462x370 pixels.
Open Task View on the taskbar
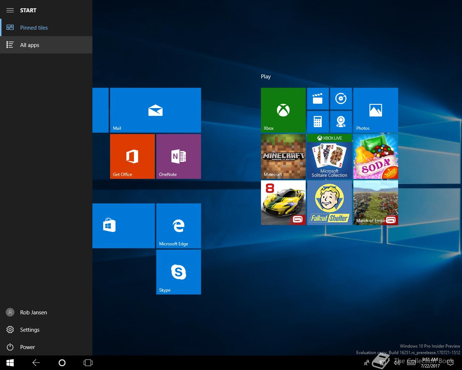click(x=88, y=363)
